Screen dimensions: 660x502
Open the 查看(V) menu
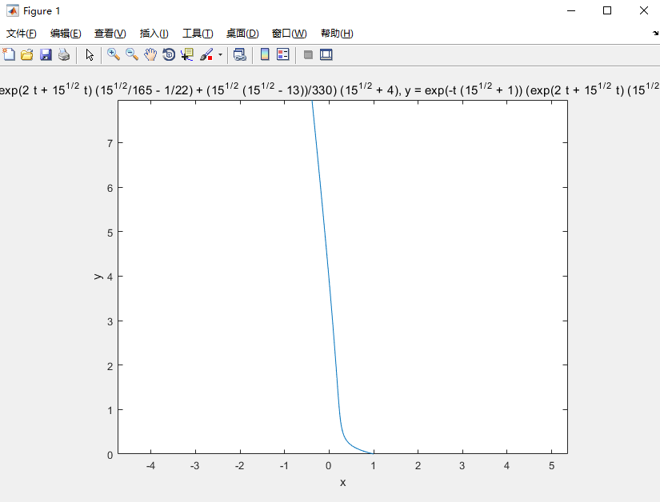pos(110,34)
